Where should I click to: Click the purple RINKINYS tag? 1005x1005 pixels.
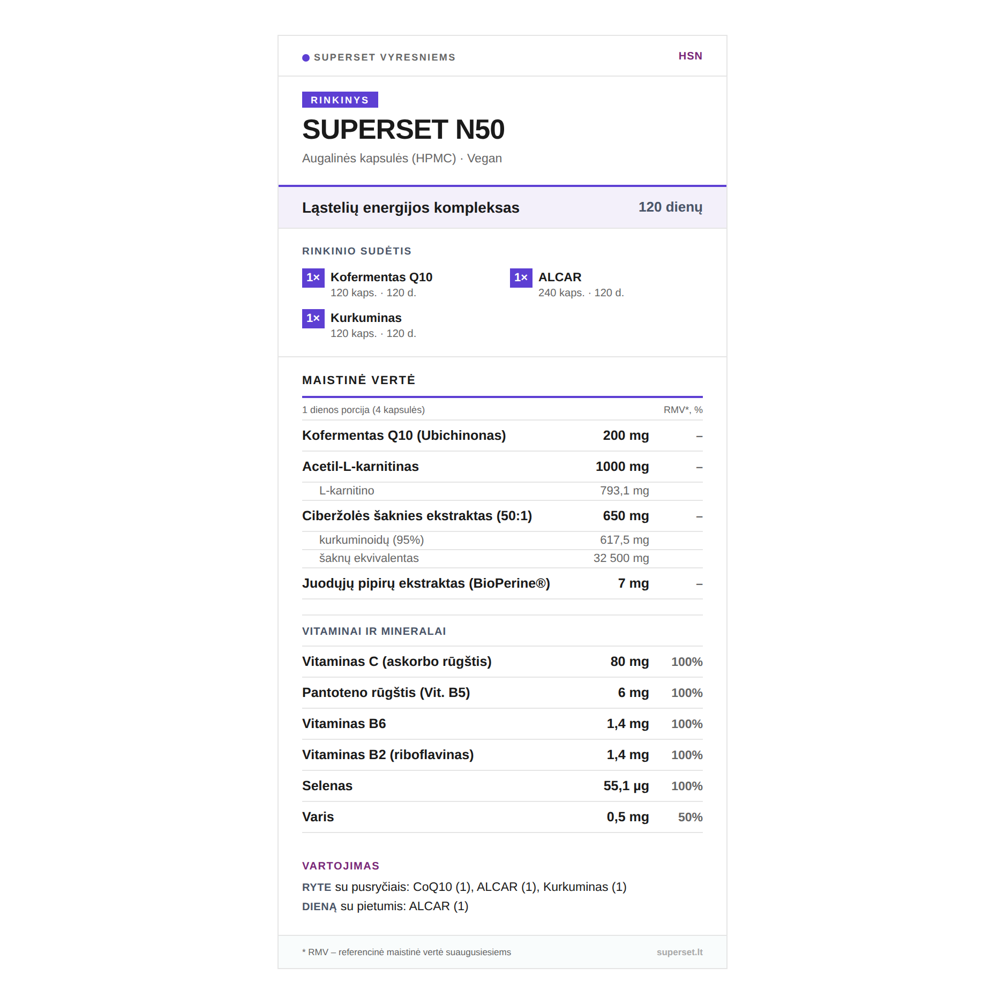click(x=340, y=100)
